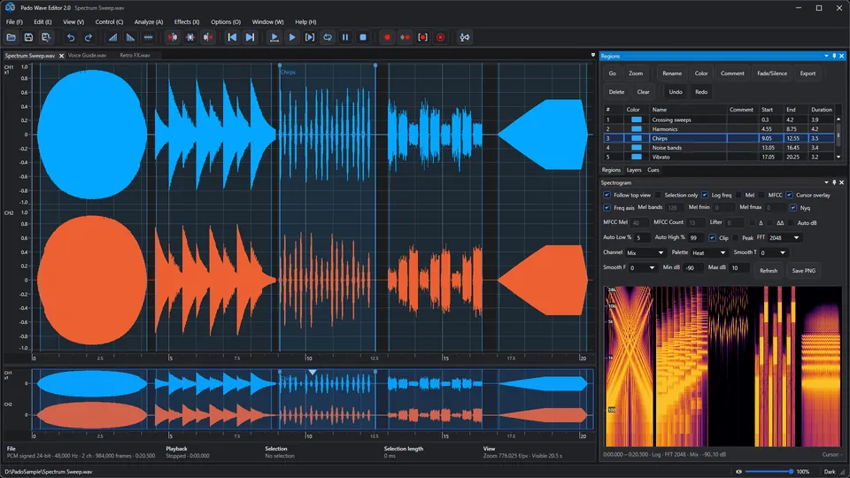Uncheck Log freq
850x478 pixels.
click(705, 195)
